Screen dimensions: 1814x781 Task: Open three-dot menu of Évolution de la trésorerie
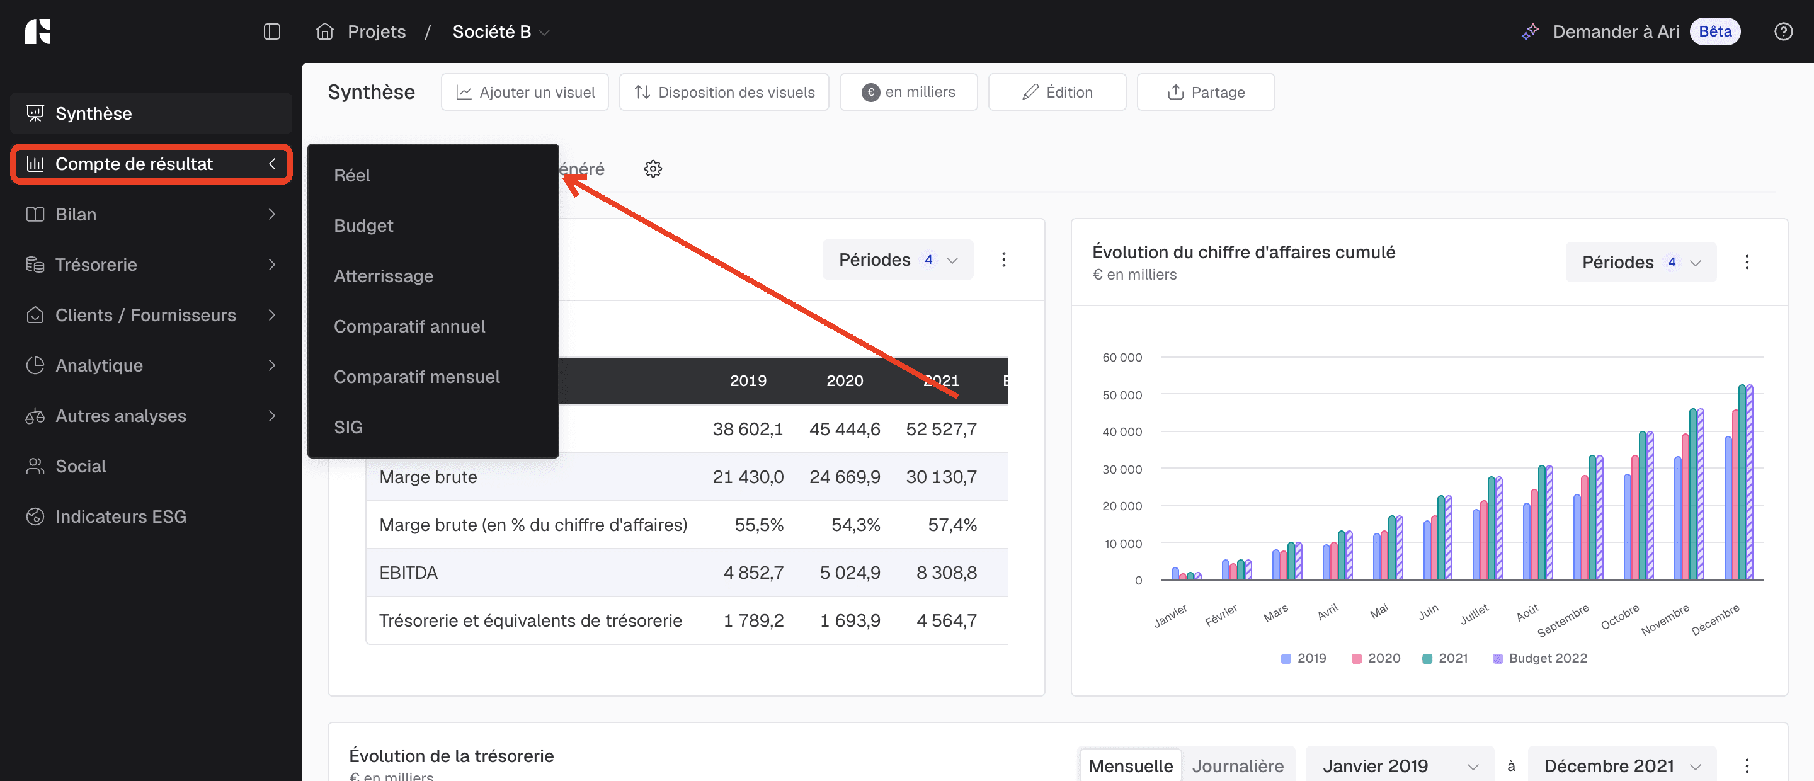[x=1747, y=765]
